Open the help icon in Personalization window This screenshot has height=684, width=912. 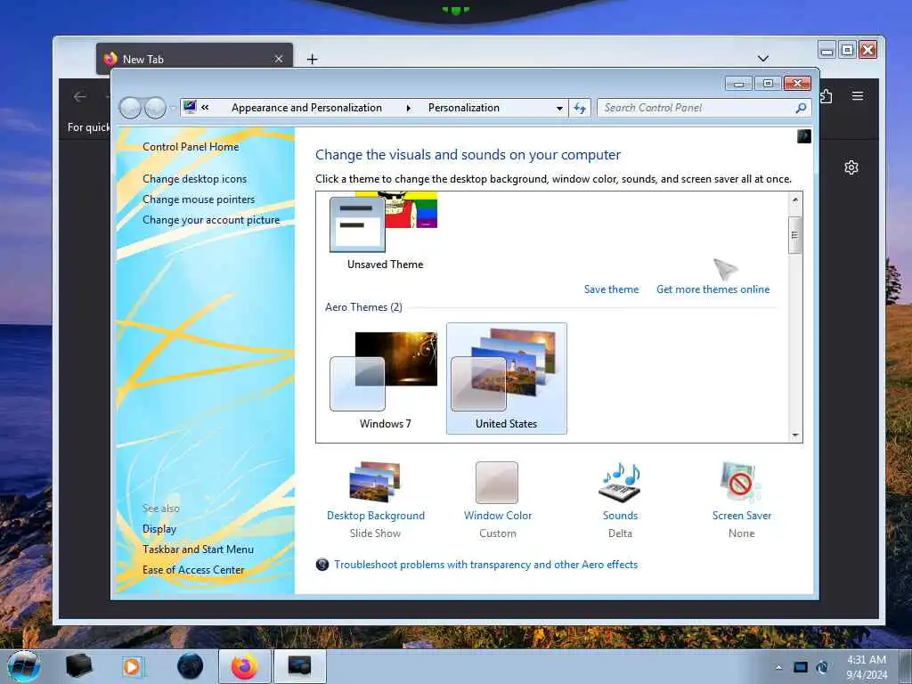(804, 136)
